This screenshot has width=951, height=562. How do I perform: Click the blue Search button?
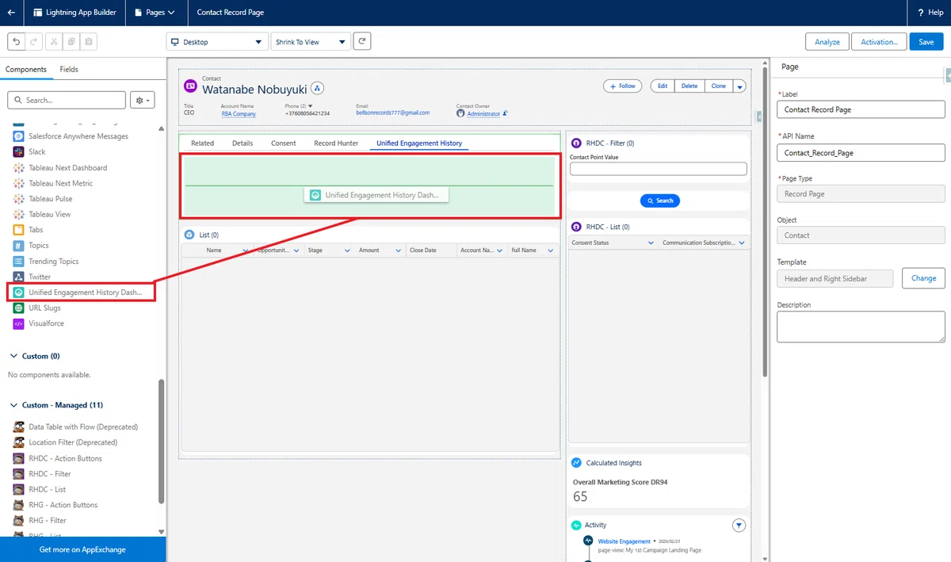coord(660,201)
